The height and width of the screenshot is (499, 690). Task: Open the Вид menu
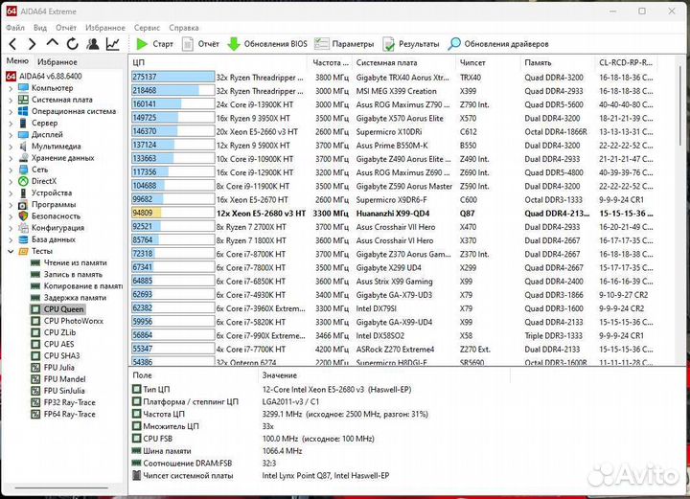[x=40, y=28]
